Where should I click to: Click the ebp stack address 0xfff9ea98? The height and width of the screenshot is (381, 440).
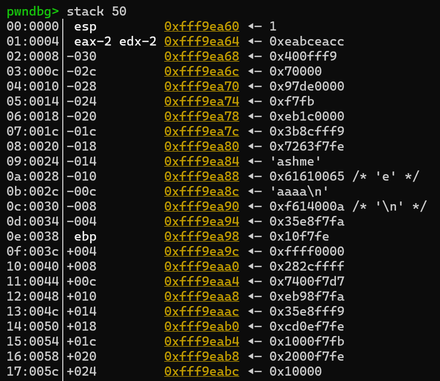coord(201,236)
